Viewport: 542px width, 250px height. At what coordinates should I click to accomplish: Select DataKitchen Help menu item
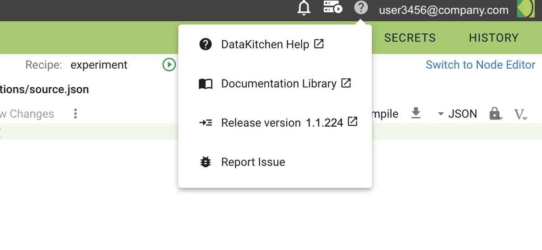click(265, 44)
